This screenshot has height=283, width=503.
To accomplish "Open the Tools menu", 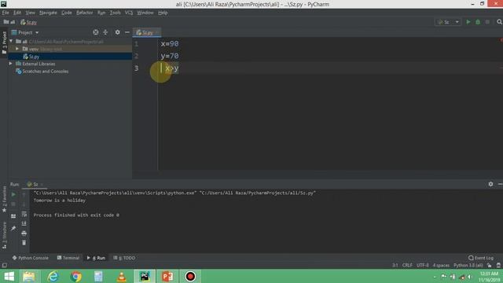I will 116,13.
